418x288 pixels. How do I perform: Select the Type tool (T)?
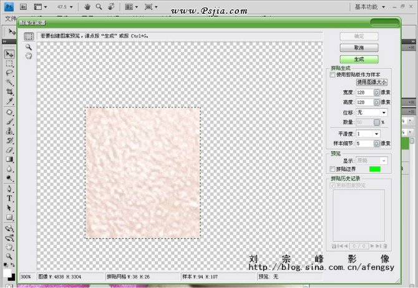[9, 198]
